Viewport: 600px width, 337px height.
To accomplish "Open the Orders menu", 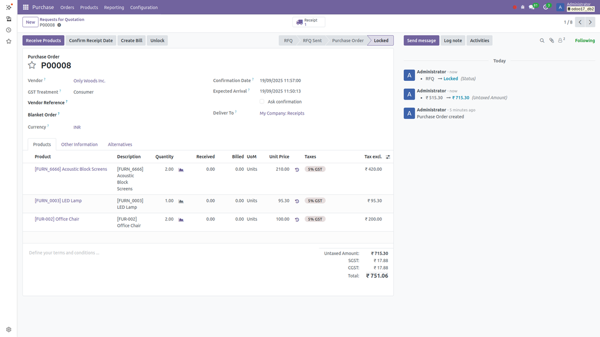I will click(x=67, y=7).
